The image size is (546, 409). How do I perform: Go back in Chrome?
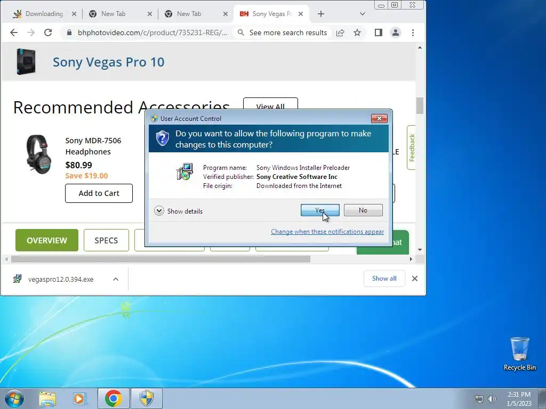point(13,32)
